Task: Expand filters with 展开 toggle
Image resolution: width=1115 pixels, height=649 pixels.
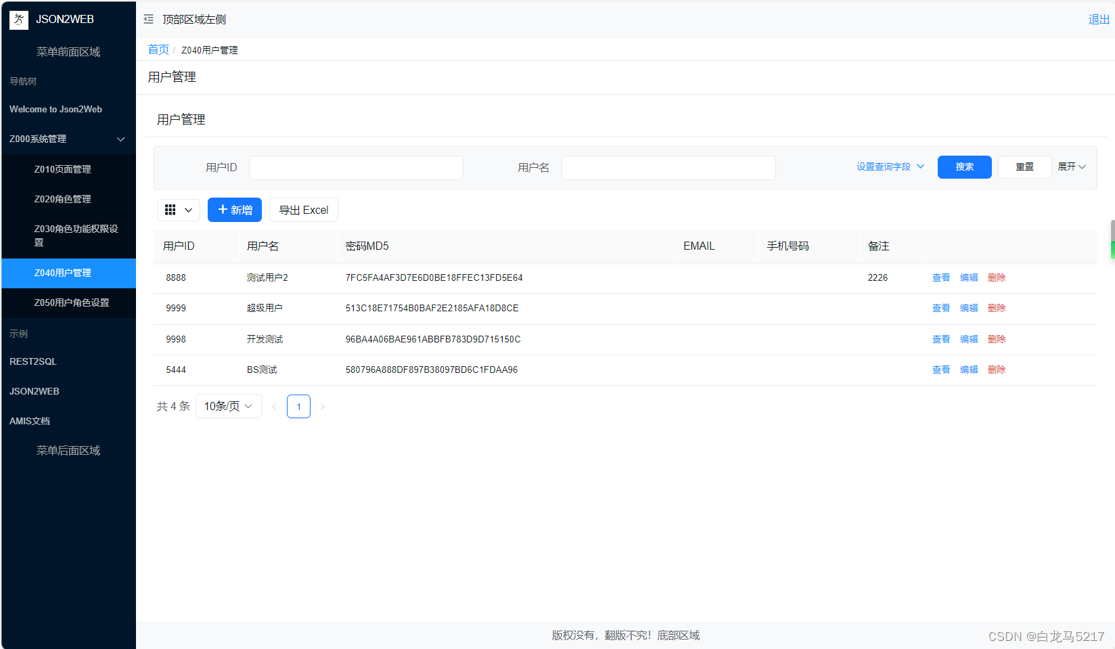Action: coord(1072,166)
